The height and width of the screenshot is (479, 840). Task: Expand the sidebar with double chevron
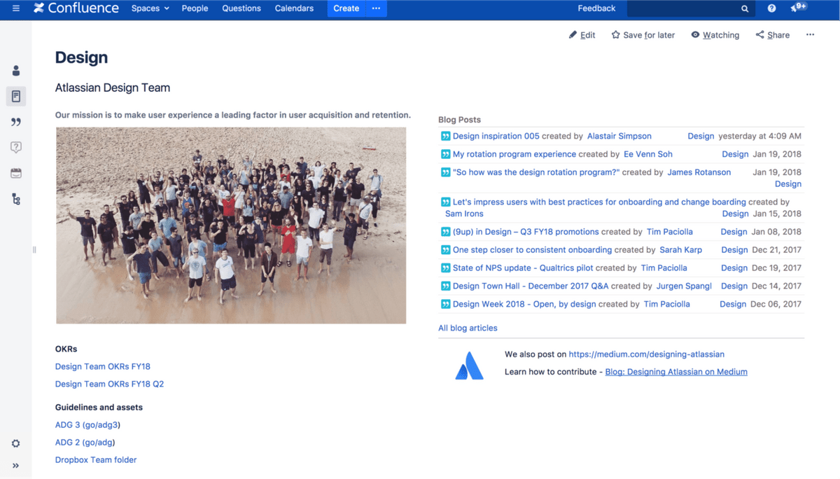[x=16, y=466]
